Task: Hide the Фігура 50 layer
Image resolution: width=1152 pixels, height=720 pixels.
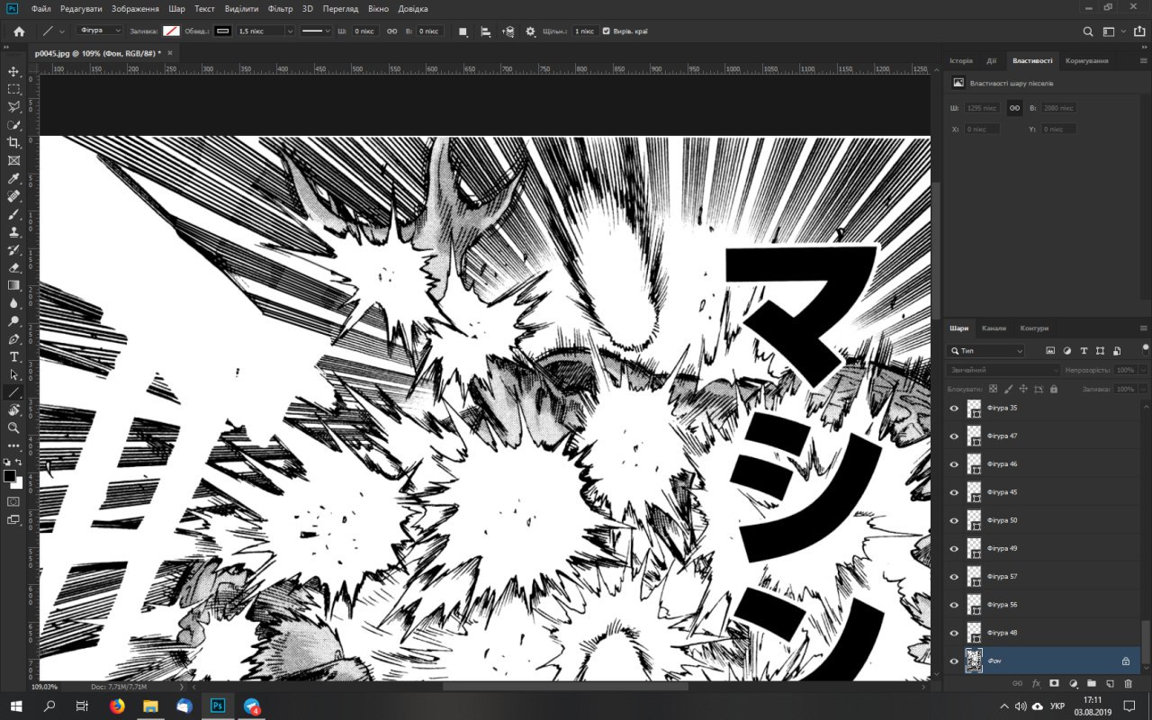Action: [954, 520]
